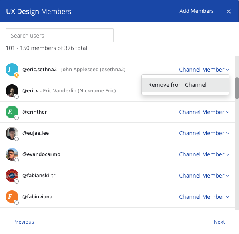Click eric.sethna2's blue J avatar
Image resolution: width=239 pixels, height=234 pixels.
coord(12,70)
